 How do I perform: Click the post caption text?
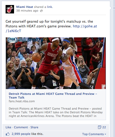click(51, 26)
